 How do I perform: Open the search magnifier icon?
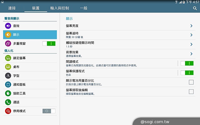pyautogui.click(x=195, y=8)
